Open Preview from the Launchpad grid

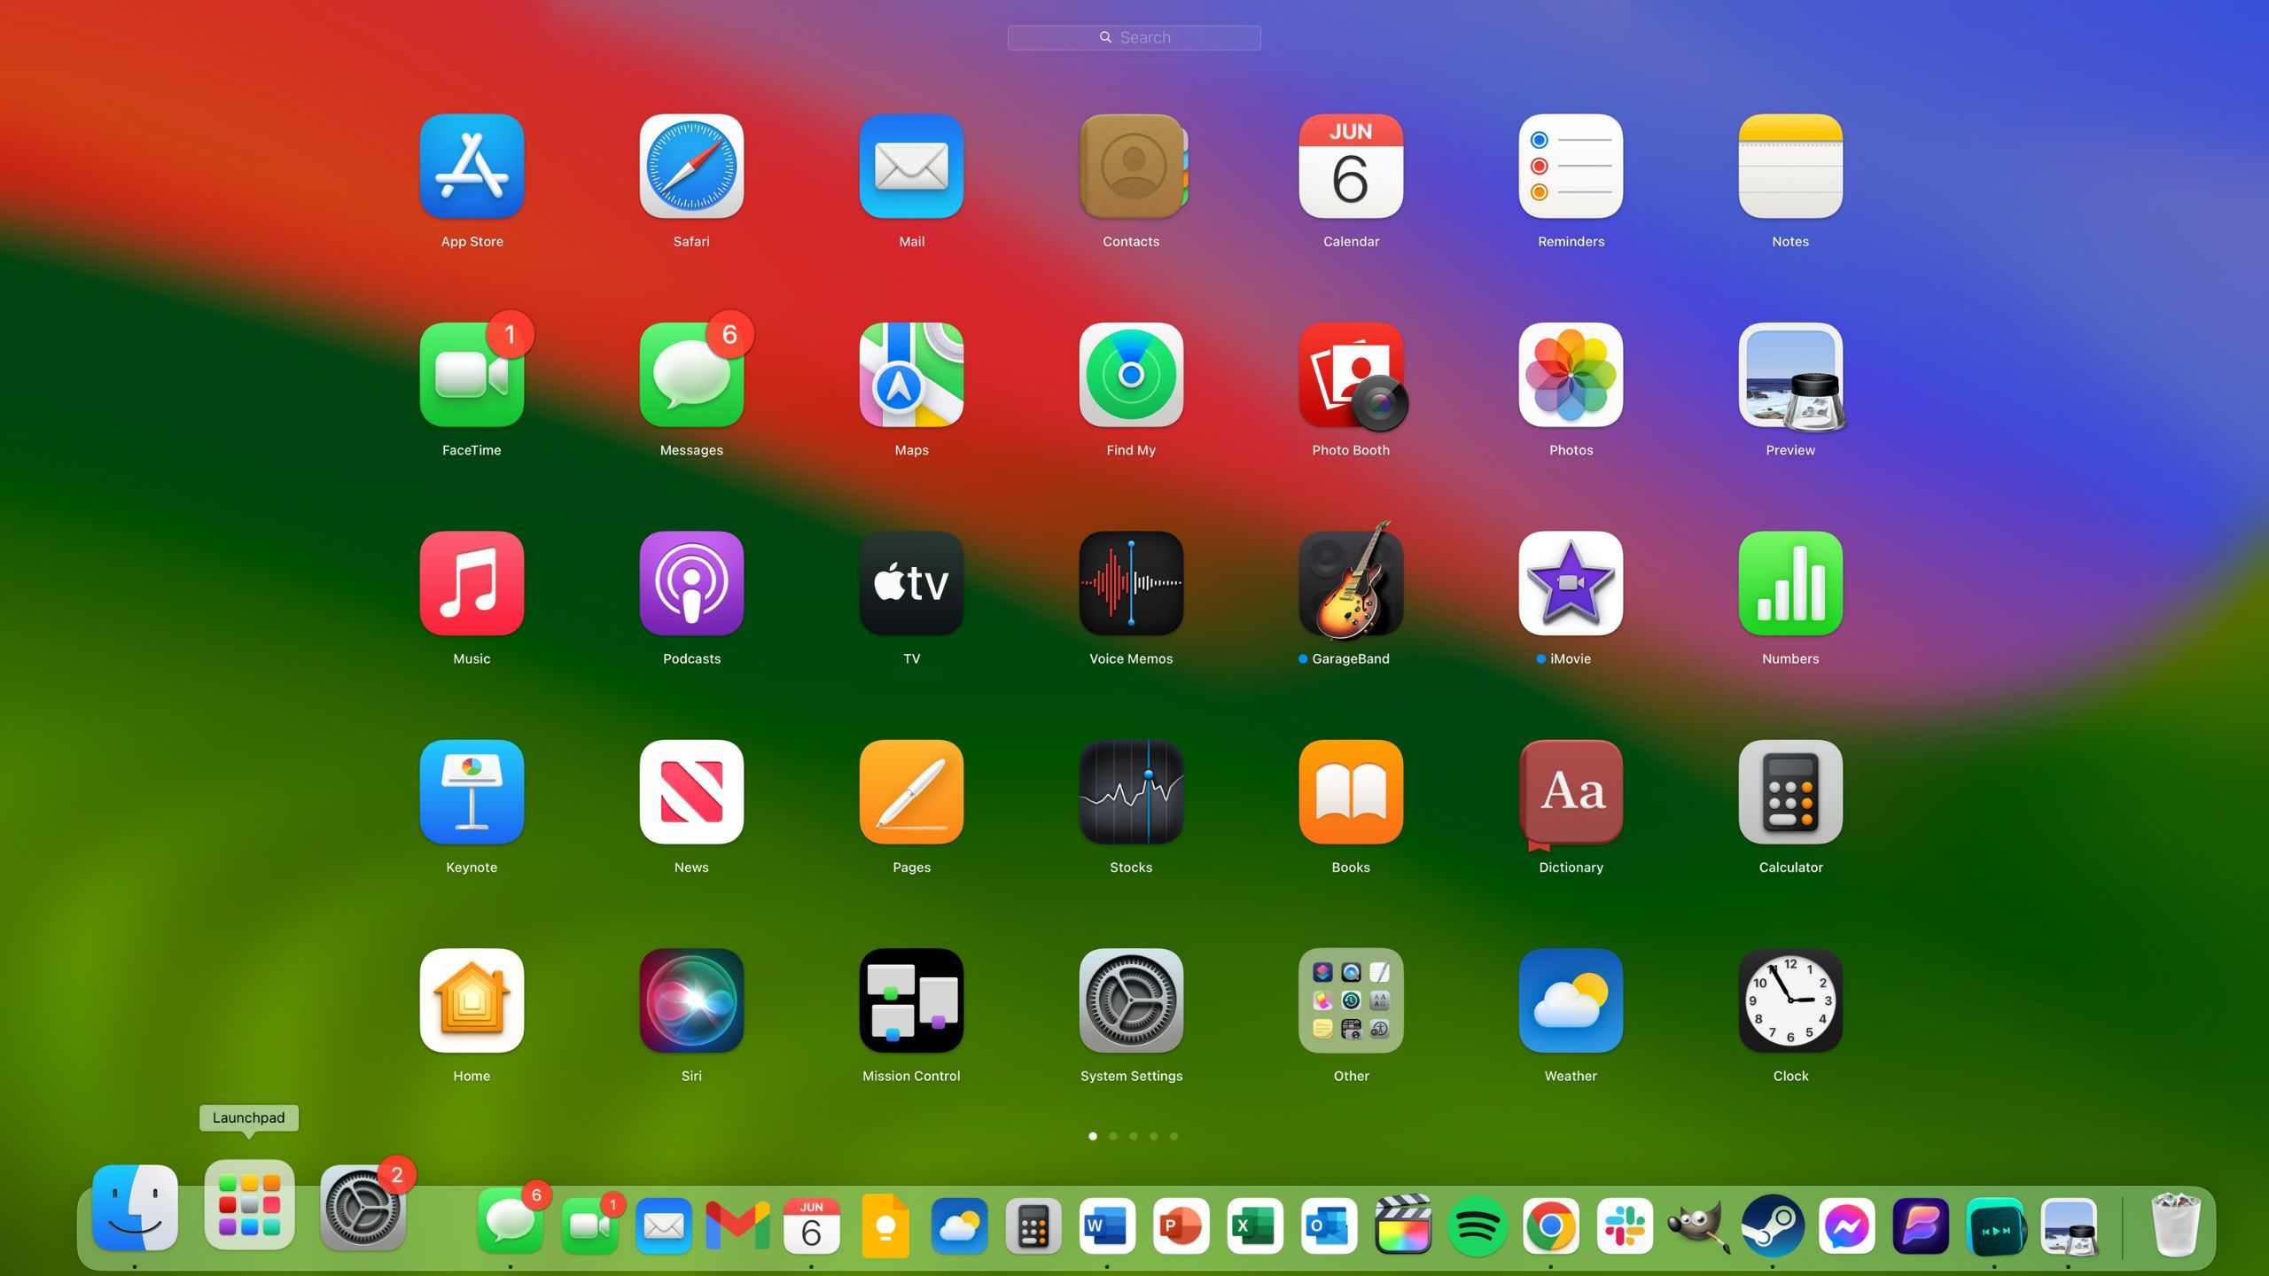pyautogui.click(x=1790, y=375)
